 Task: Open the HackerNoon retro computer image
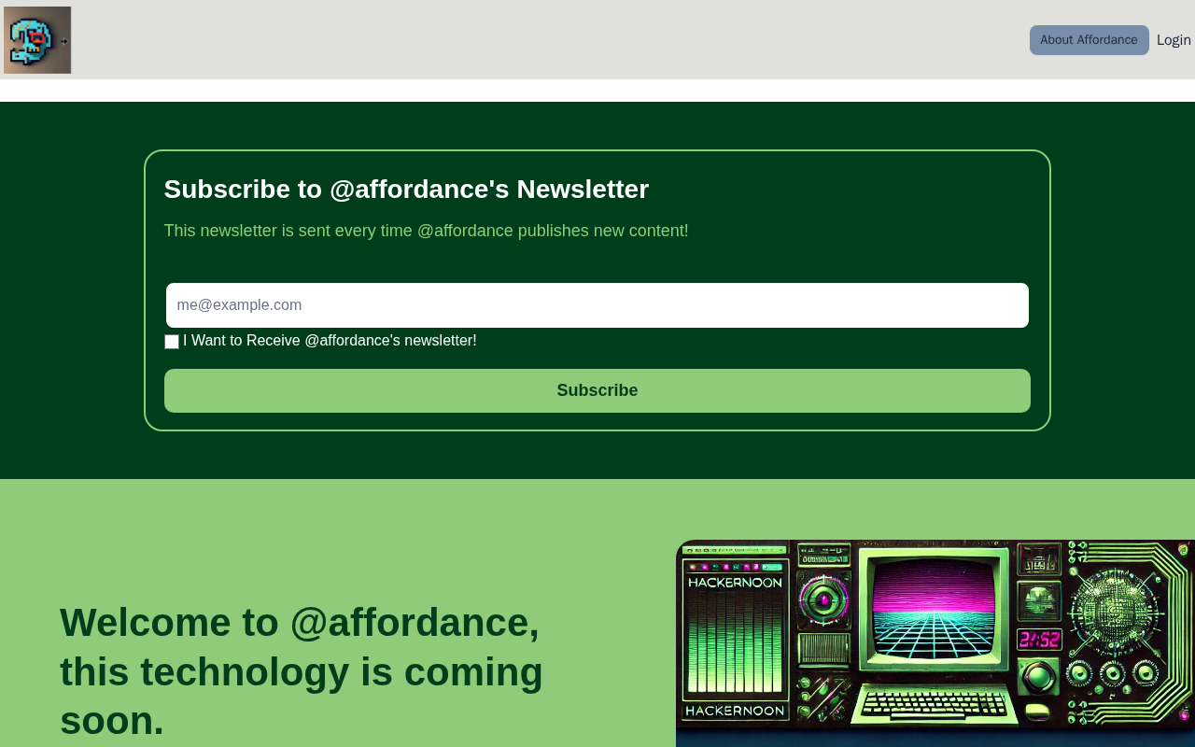[935, 643]
